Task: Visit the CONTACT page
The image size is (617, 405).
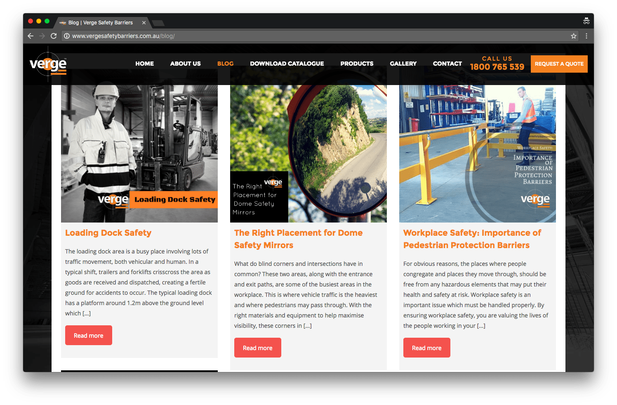Action: click(447, 64)
